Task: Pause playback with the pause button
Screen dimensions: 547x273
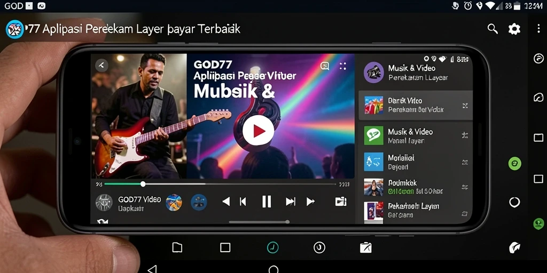Action: (267, 201)
